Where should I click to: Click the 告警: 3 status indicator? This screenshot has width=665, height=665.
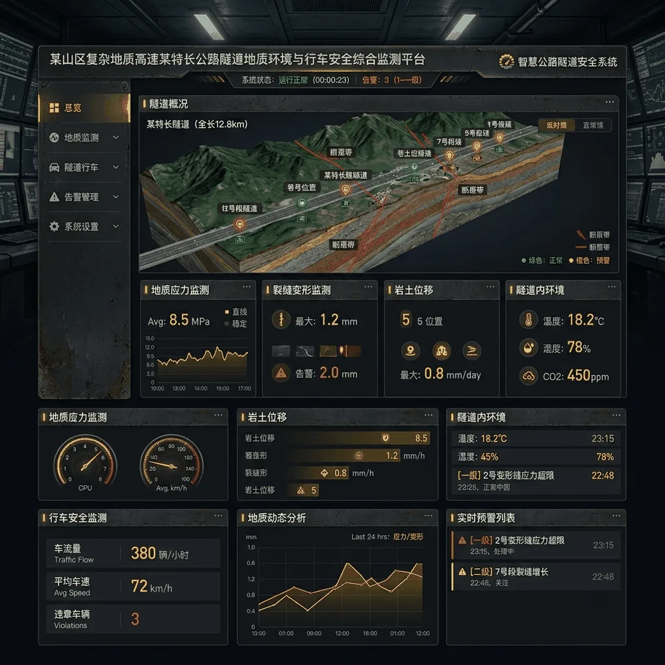pos(392,80)
